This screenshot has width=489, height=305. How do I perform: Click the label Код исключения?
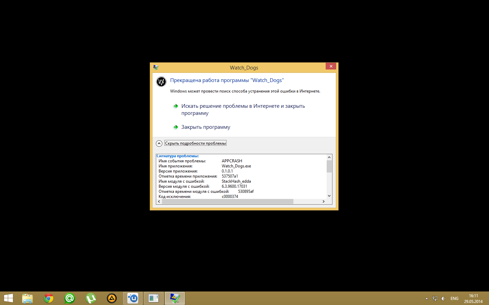(x=175, y=197)
